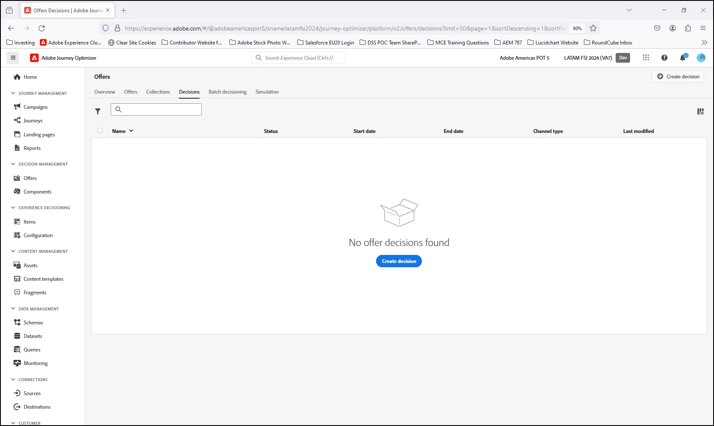714x426 pixels.
Task: Click the decisions search field
Action: pyautogui.click(x=156, y=110)
